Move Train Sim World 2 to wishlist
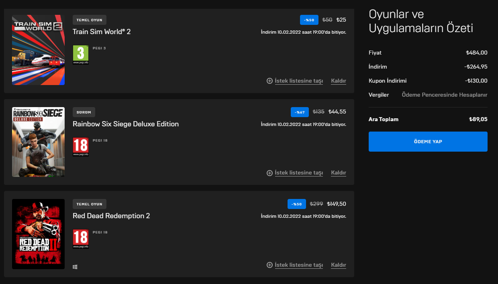The height and width of the screenshot is (284, 498). [x=299, y=81]
